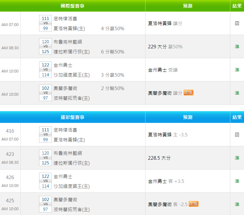Open 奧蘭多魔術 team name in game 425 matchup
The image size is (244, 215).
pyautogui.click(x=65, y=200)
